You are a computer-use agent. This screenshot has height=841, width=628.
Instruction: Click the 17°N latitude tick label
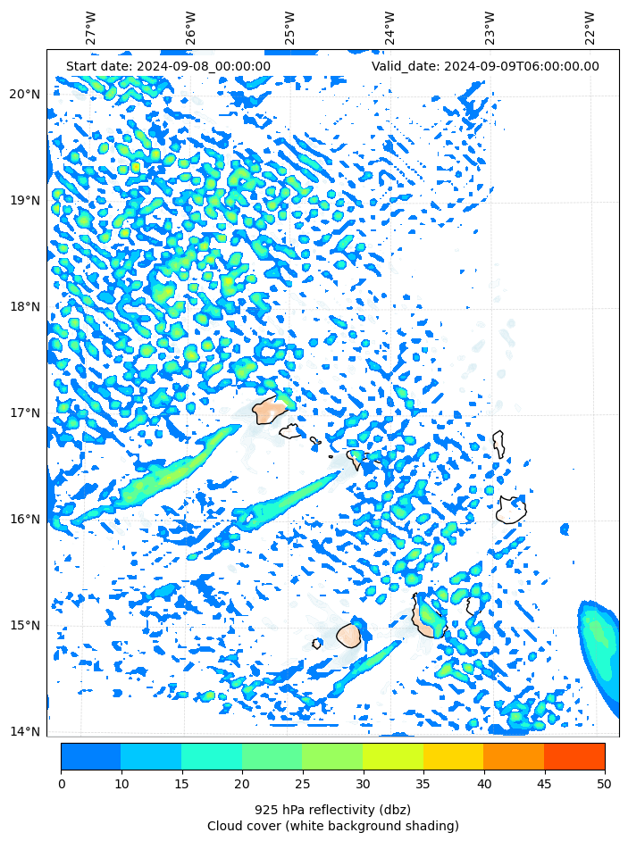(24, 413)
